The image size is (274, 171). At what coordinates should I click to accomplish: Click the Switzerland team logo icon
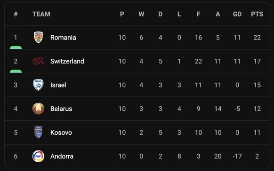38,61
